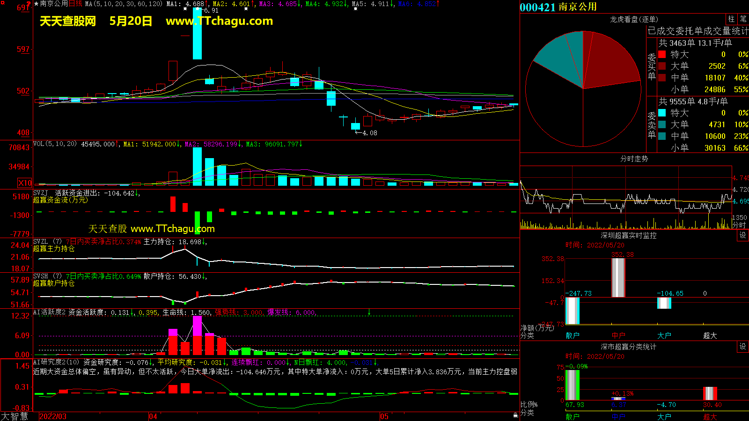The height and width of the screenshot is (421, 749).
Task: Click the 笔 tick view button
Action: click(743, 19)
